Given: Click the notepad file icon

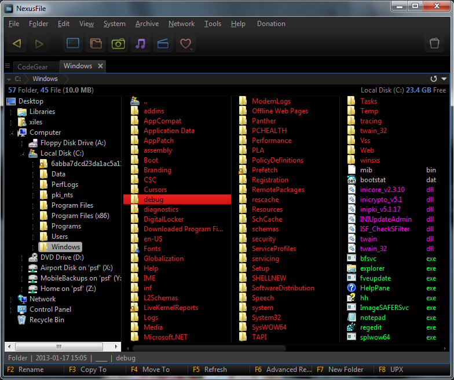Looking at the screenshot, I should pos(351,317).
